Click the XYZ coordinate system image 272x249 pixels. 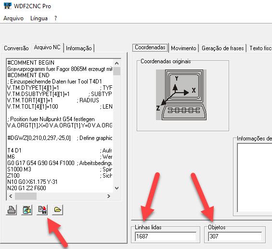tap(181, 95)
